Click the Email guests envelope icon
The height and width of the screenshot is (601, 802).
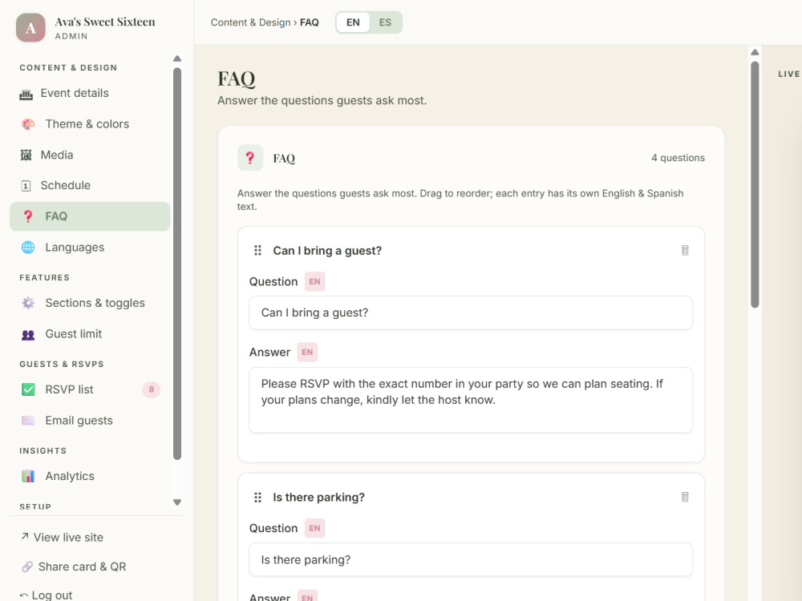point(28,421)
